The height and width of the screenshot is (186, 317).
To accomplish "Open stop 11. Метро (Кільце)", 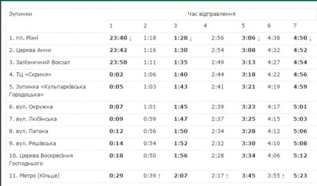I will point(34,176).
